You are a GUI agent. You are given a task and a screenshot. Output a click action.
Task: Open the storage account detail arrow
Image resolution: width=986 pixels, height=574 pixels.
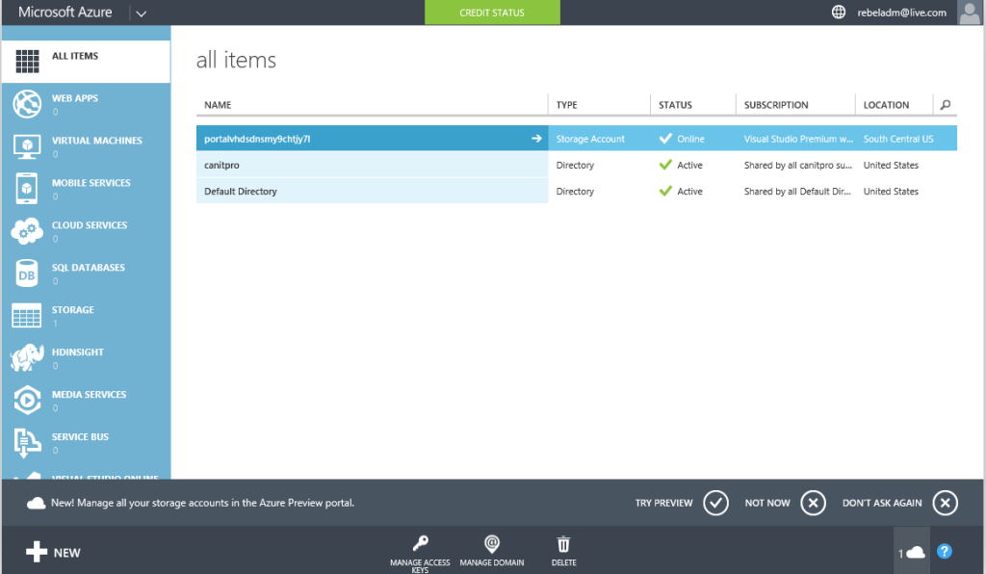[x=536, y=138]
